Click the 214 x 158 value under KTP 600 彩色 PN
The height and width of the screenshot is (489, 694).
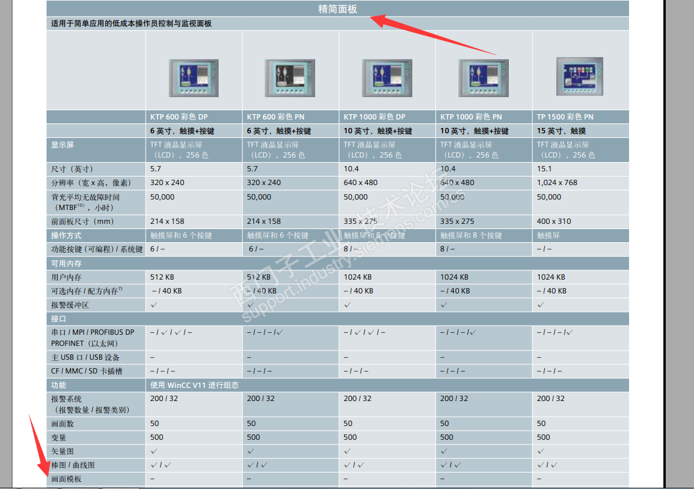coord(264,221)
